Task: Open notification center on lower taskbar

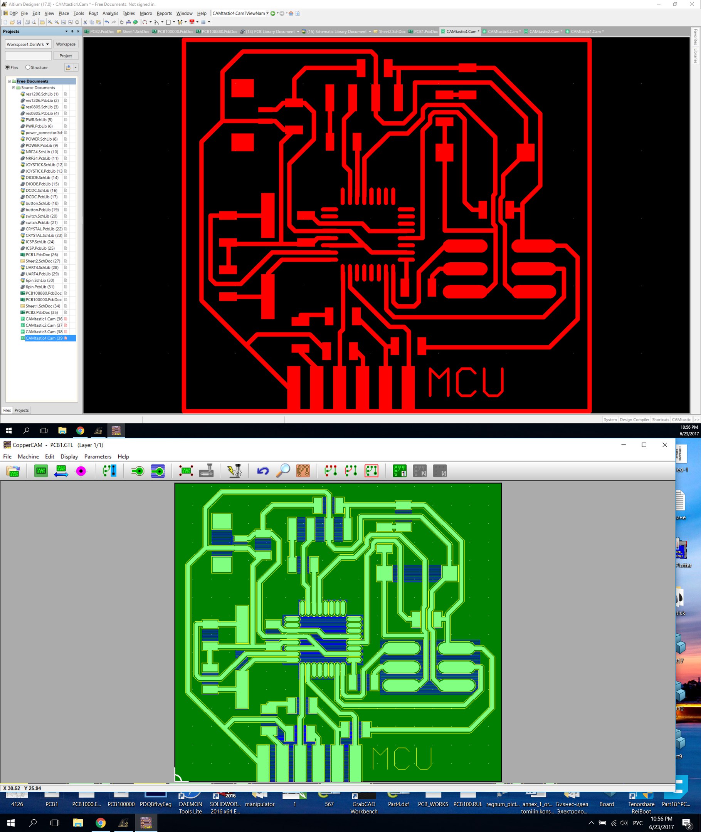Action: [x=687, y=822]
